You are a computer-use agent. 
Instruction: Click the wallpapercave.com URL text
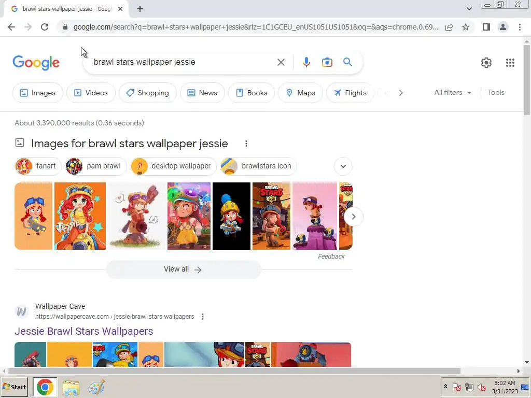(115, 317)
